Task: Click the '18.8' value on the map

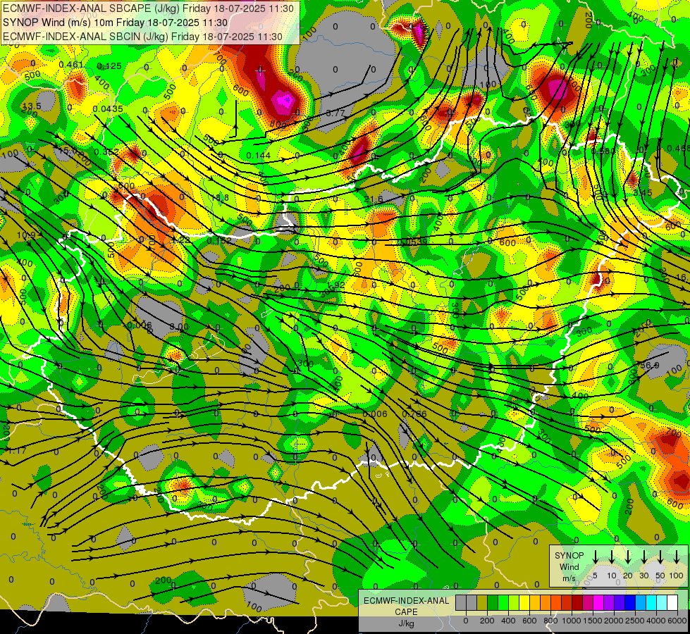Action: coord(220,198)
